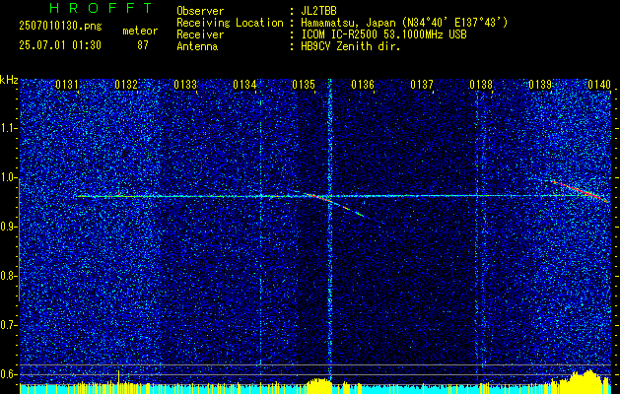Click the 0.9 frequency axis label
Viewport: 620px width, 394px height.
tap(9, 227)
